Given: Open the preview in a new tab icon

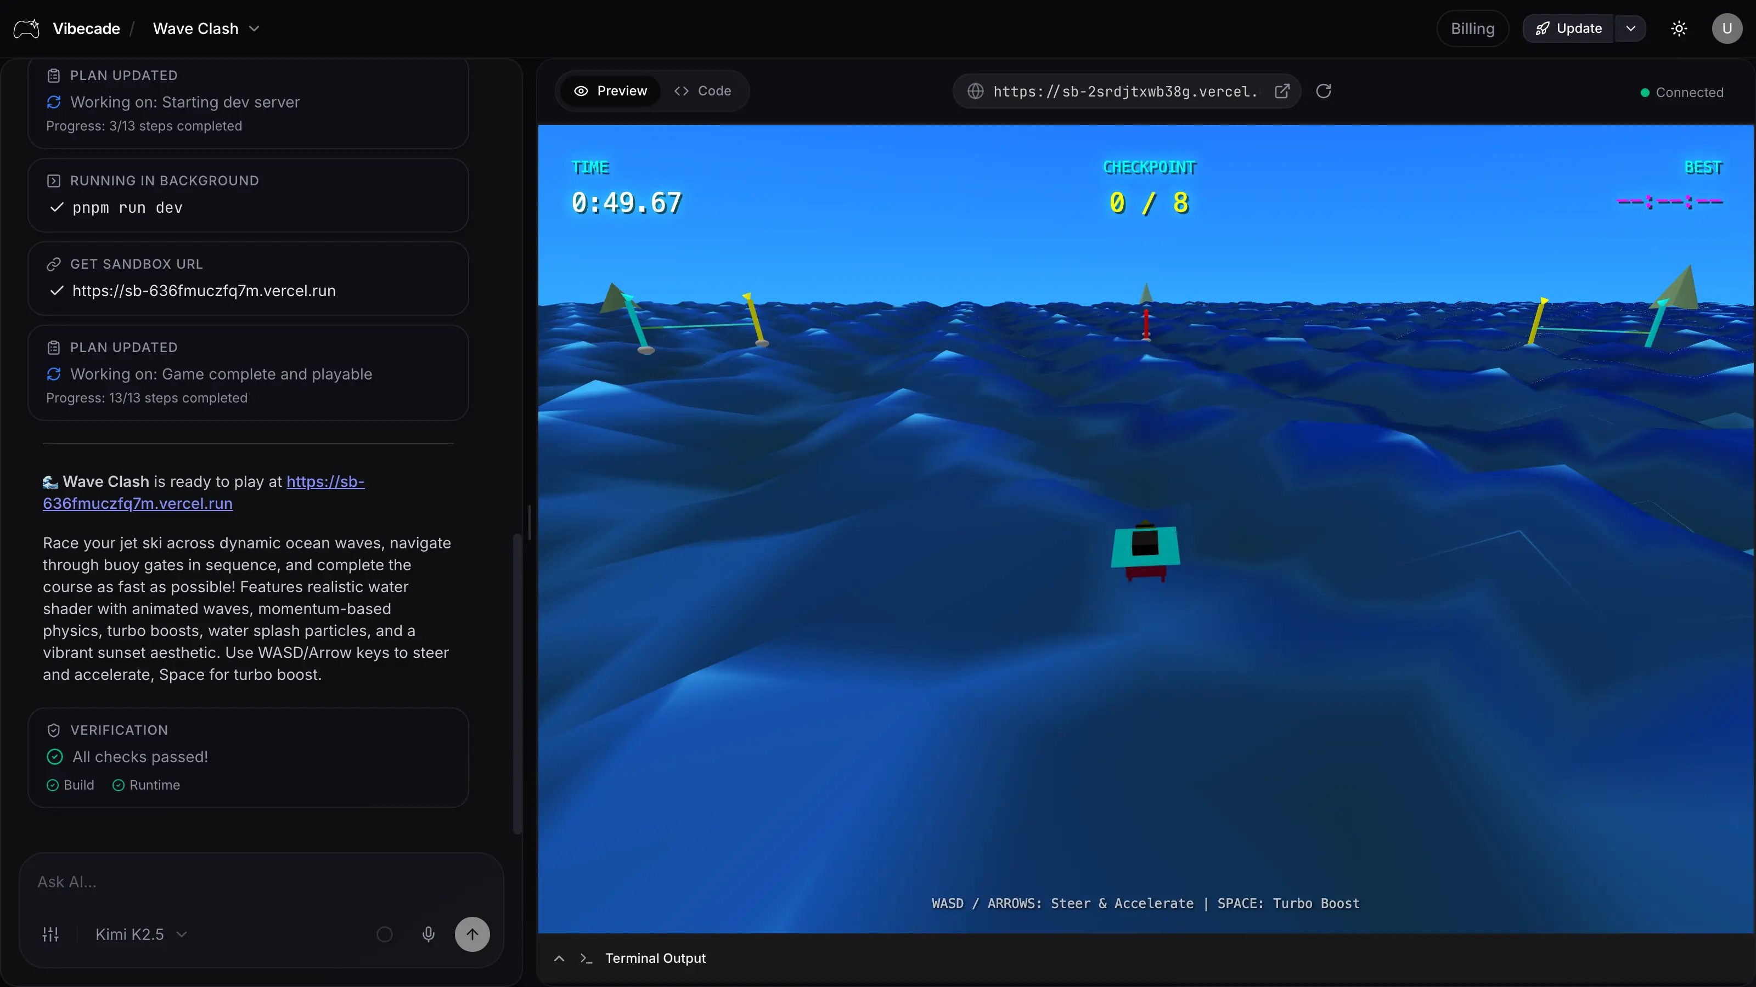Looking at the screenshot, I should [1282, 90].
